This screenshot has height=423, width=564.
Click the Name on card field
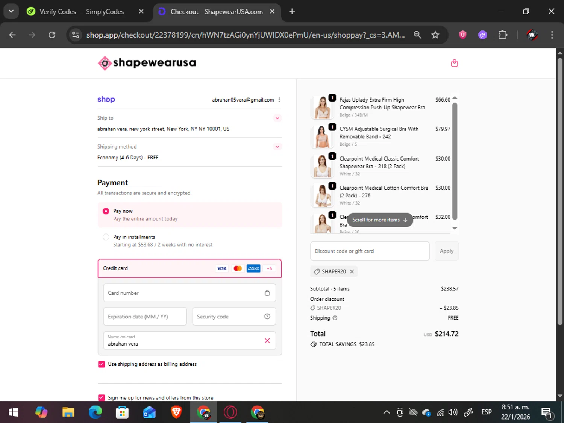click(190, 340)
